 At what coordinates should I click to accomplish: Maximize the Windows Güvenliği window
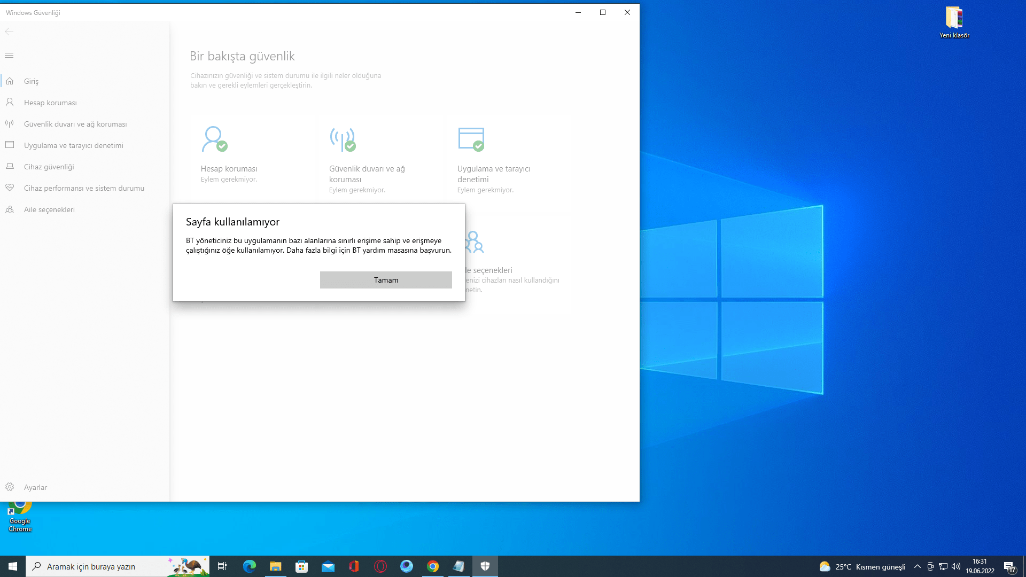603,12
